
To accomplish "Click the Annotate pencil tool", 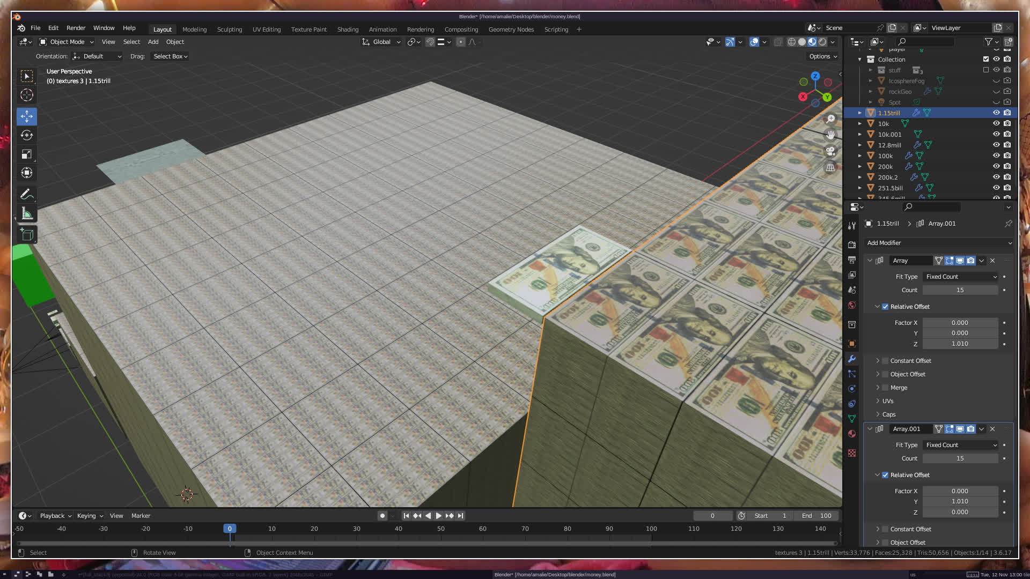I will (x=27, y=194).
